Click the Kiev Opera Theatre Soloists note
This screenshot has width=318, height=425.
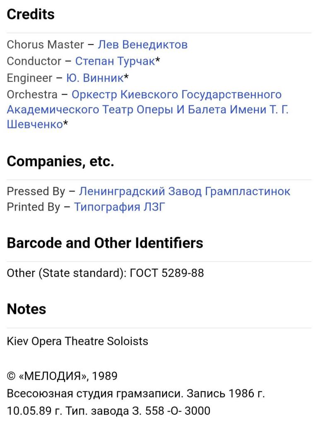77,341
